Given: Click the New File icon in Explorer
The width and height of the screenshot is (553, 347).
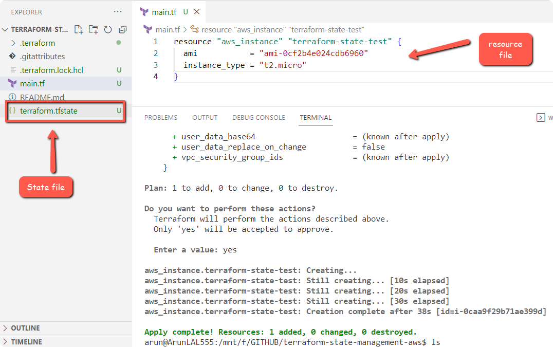Looking at the screenshot, I should click(x=78, y=29).
